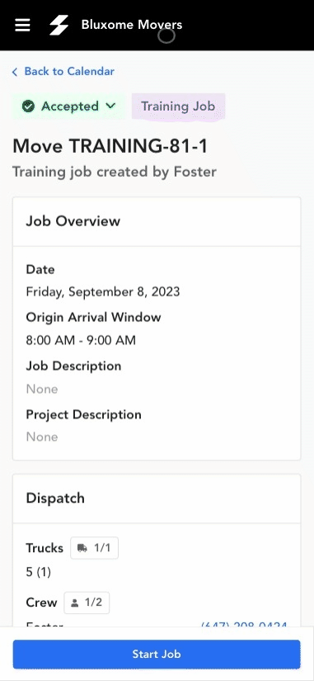Click the Start Job button
The image size is (314, 681).
click(x=157, y=654)
